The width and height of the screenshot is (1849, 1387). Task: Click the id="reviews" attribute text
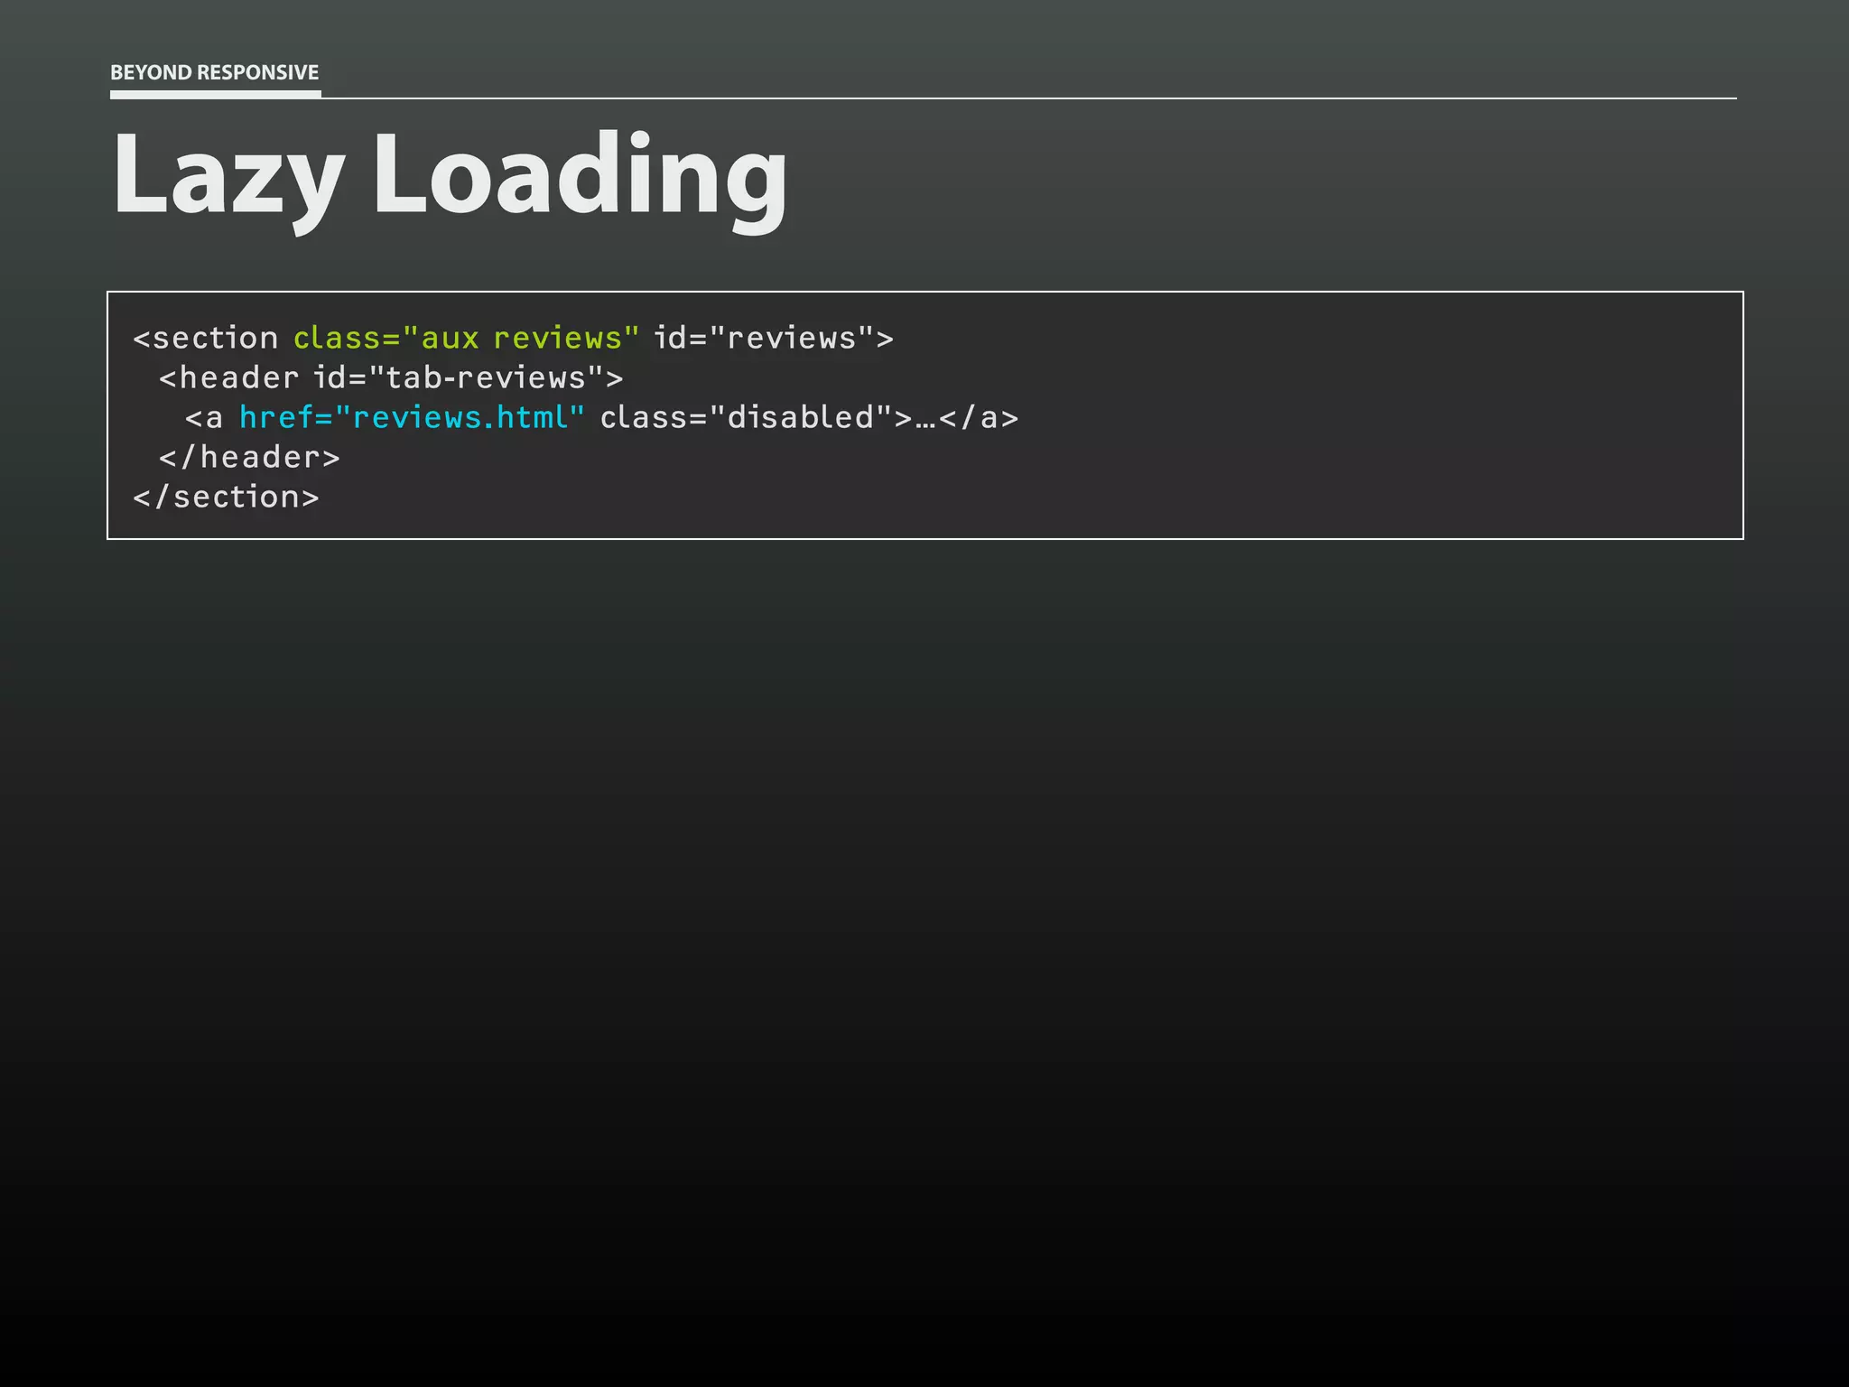pyautogui.click(x=764, y=338)
